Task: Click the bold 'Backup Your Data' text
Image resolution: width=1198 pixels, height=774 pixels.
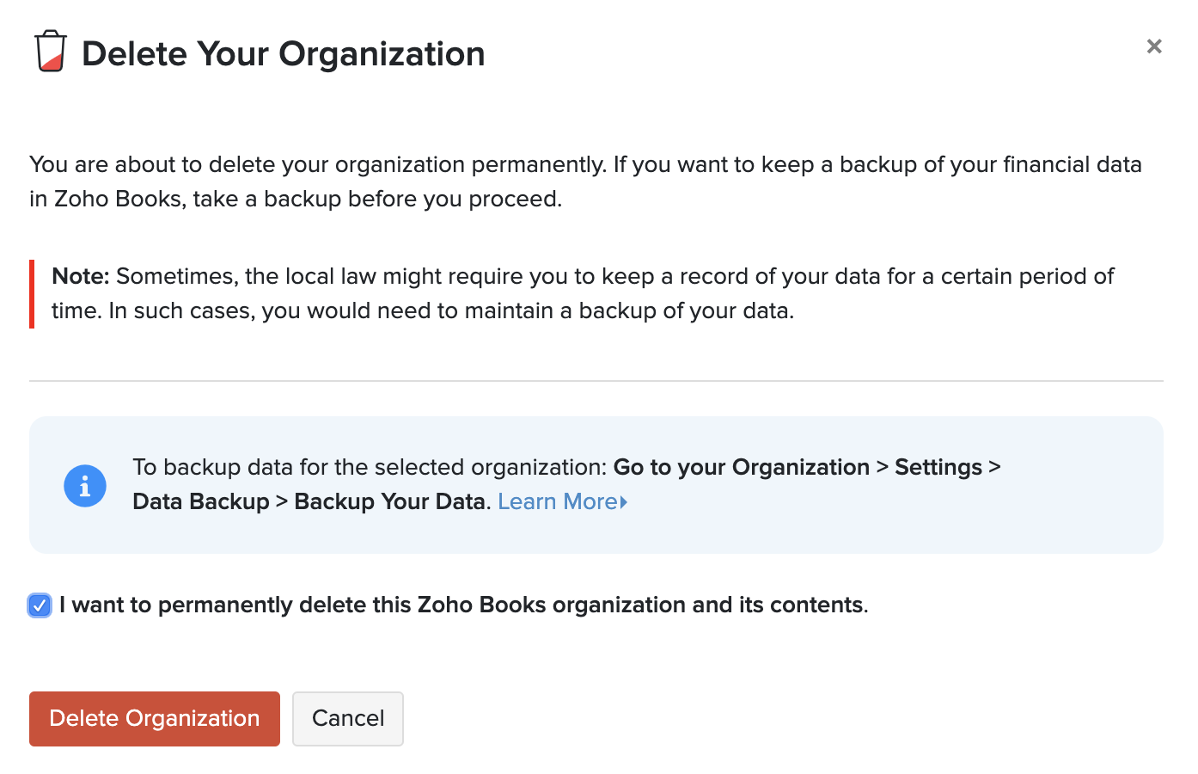Action: (389, 501)
